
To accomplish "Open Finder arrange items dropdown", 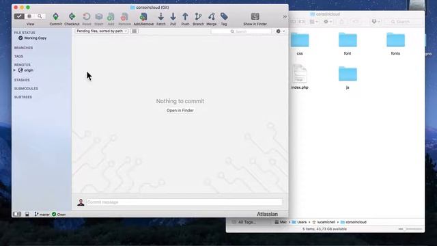I will (314, 21).
